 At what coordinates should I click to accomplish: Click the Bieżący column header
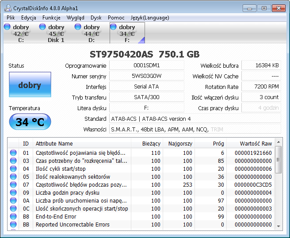pyautogui.click(x=147, y=143)
